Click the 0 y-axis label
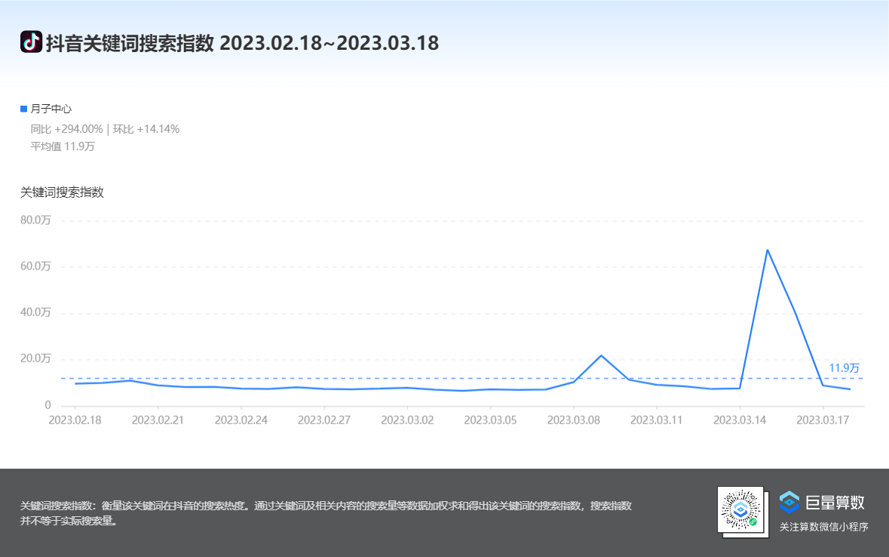Viewport: 889px width, 557px height. pyautogui.click(x=48, y=405)
